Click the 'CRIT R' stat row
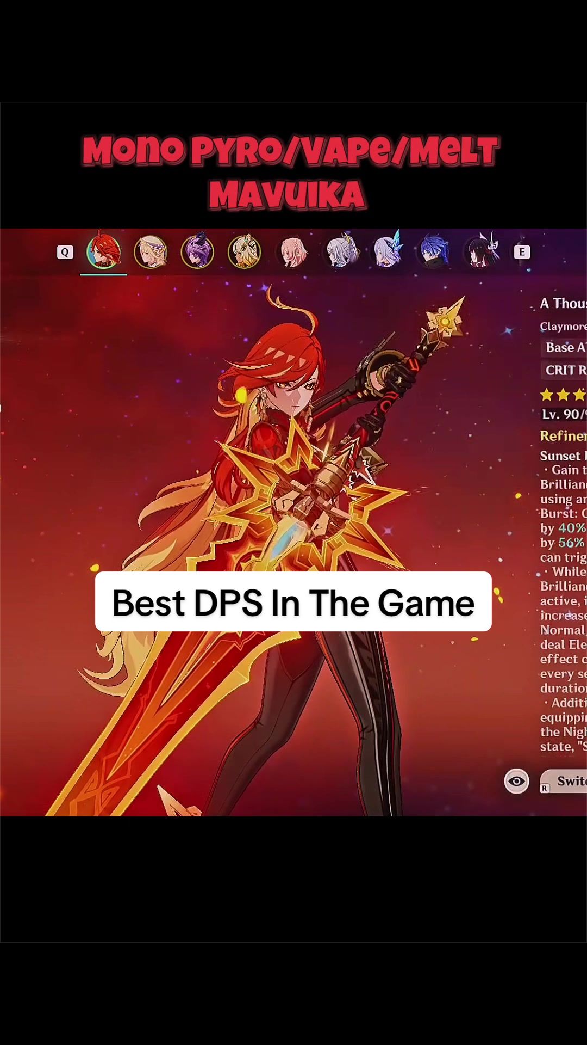This screenshot has height=1045, width=587. coord(564,370)
